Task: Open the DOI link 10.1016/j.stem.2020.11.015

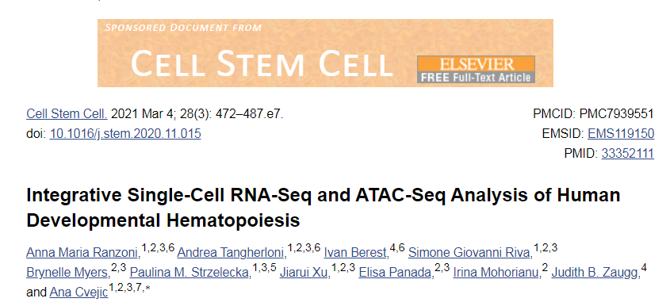Action: 125,134
